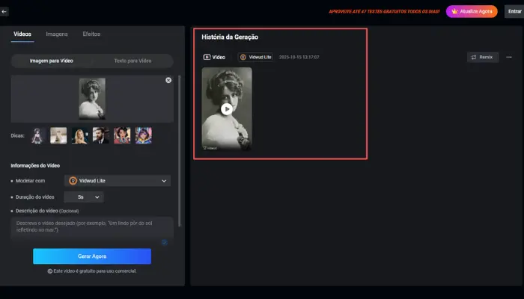Choose the purple-haired cartoon girl sample
This screenshot has width=524, height=299.
(144, 135)
